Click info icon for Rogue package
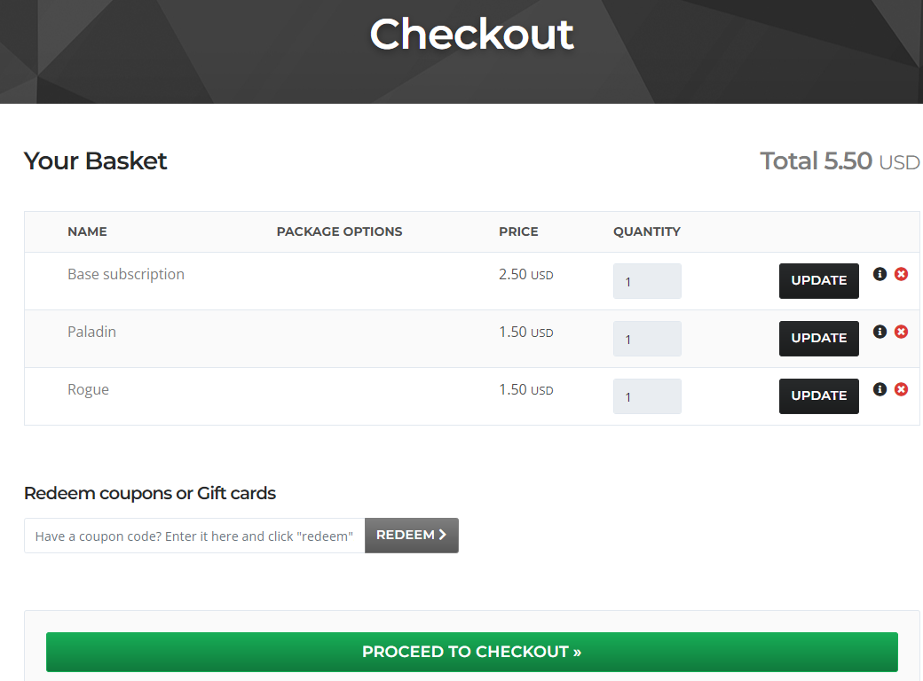The width and height of the screenshot is (923, 681). [880, 389]
